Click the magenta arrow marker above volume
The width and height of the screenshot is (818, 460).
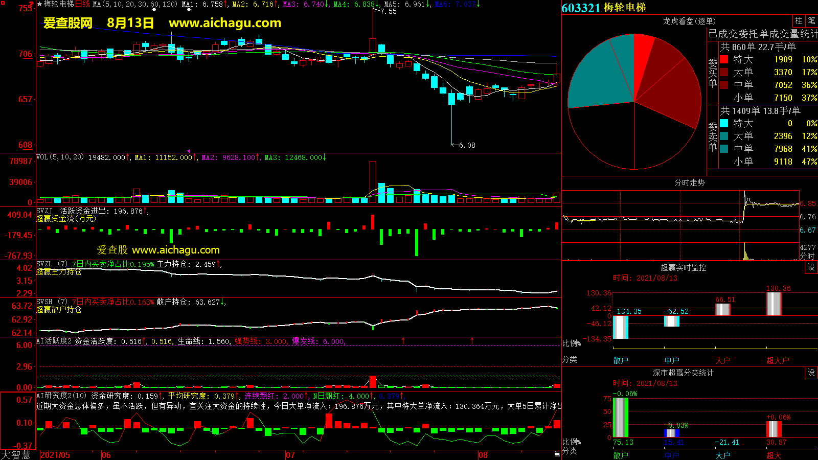tap(188, 151)
